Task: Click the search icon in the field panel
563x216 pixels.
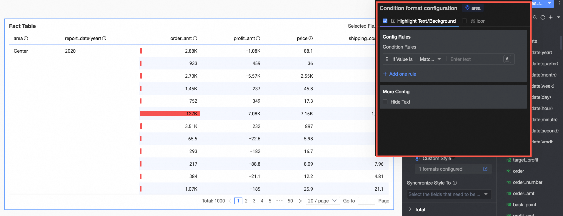Action: click(x=535, y=17)
